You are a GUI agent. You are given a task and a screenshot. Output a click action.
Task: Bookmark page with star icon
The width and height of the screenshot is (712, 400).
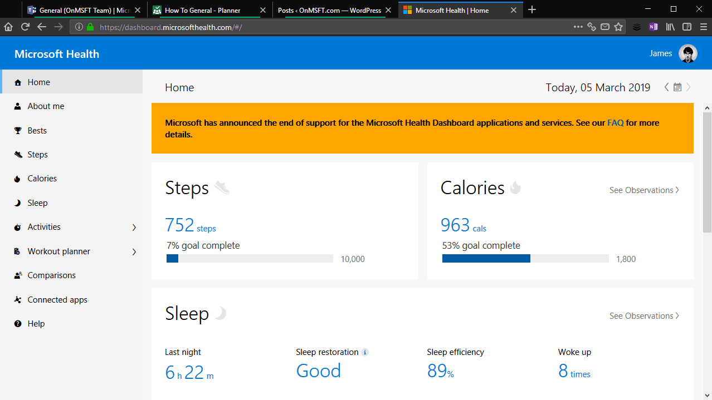[x=618, y=27]
